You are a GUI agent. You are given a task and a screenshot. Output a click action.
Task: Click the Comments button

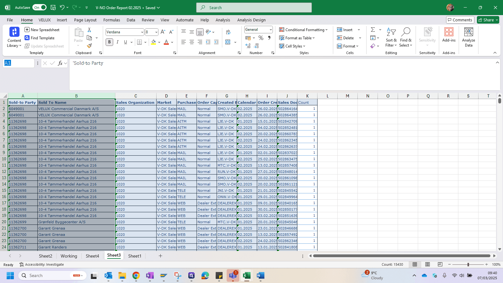460,20
